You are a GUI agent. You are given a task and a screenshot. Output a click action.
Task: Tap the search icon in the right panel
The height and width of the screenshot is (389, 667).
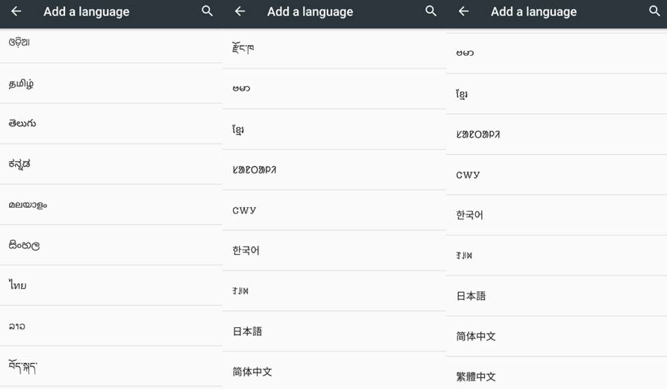point(654,11)
